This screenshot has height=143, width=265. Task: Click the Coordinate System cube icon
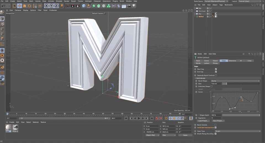(x=61, y=6)
